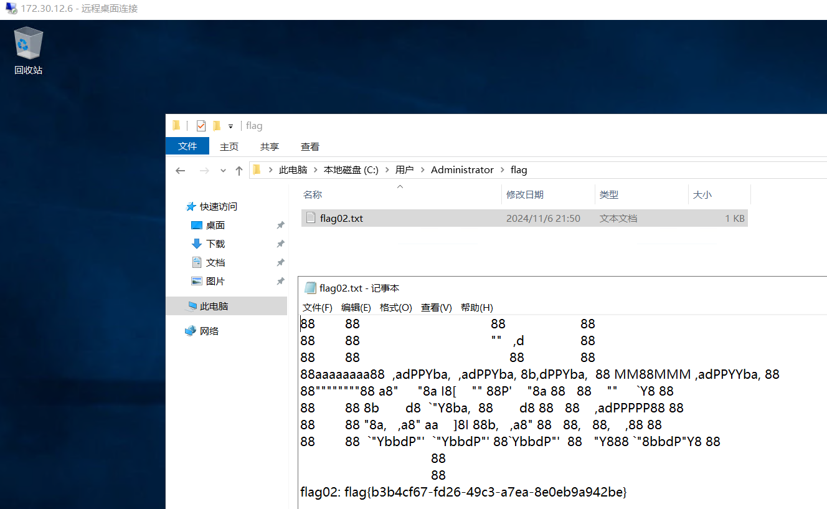Switch to the 共享 ribbon tab
This screenshot has width=827, height=509.
pos(270,146)
